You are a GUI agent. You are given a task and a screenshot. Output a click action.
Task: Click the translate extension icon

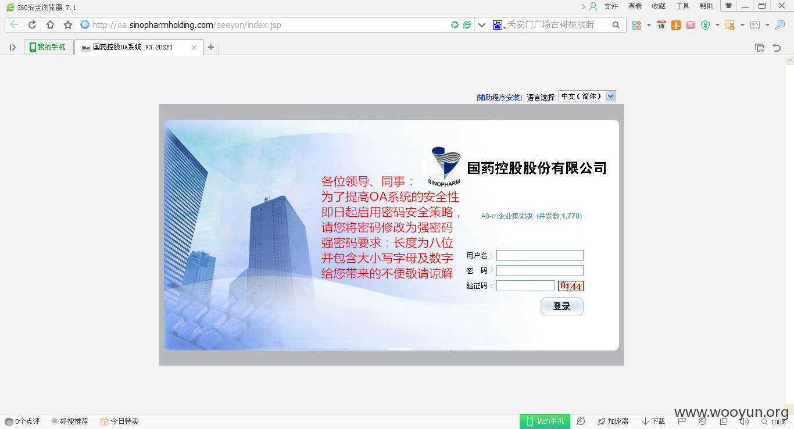click(661, 25)
